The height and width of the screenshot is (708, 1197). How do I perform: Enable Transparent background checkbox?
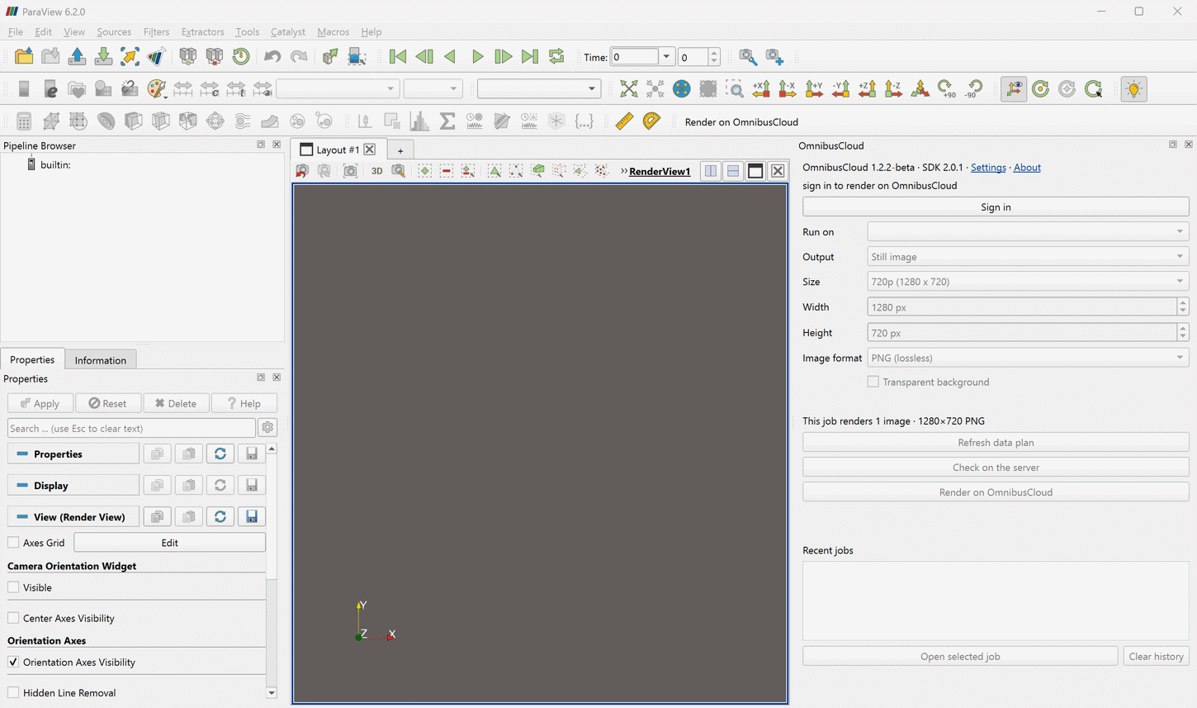pos(873,382)
